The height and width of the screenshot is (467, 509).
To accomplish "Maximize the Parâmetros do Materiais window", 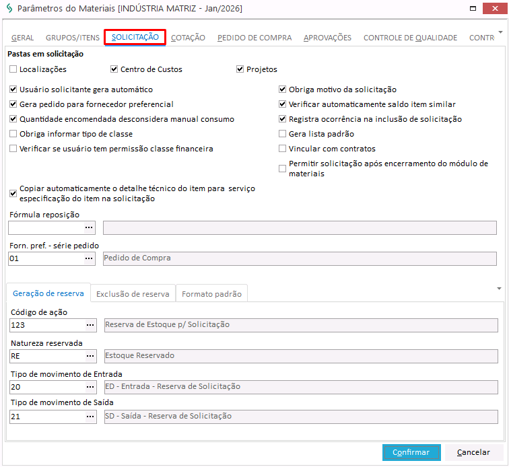I will (473, 9).
